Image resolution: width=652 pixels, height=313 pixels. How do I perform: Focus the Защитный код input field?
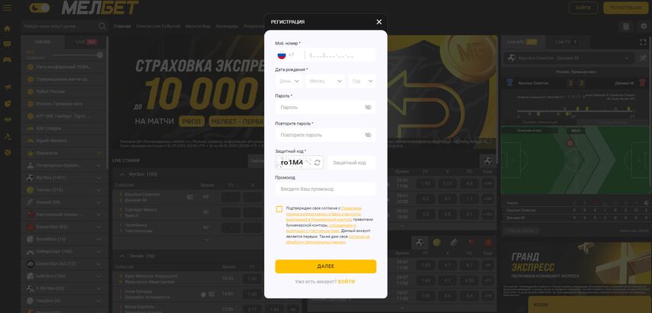(x=352, y=163)
